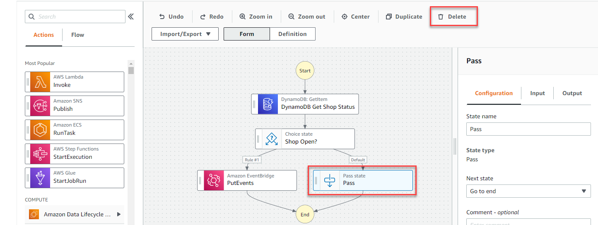
Task: Open the Actions tab
Action: (43, 35)
